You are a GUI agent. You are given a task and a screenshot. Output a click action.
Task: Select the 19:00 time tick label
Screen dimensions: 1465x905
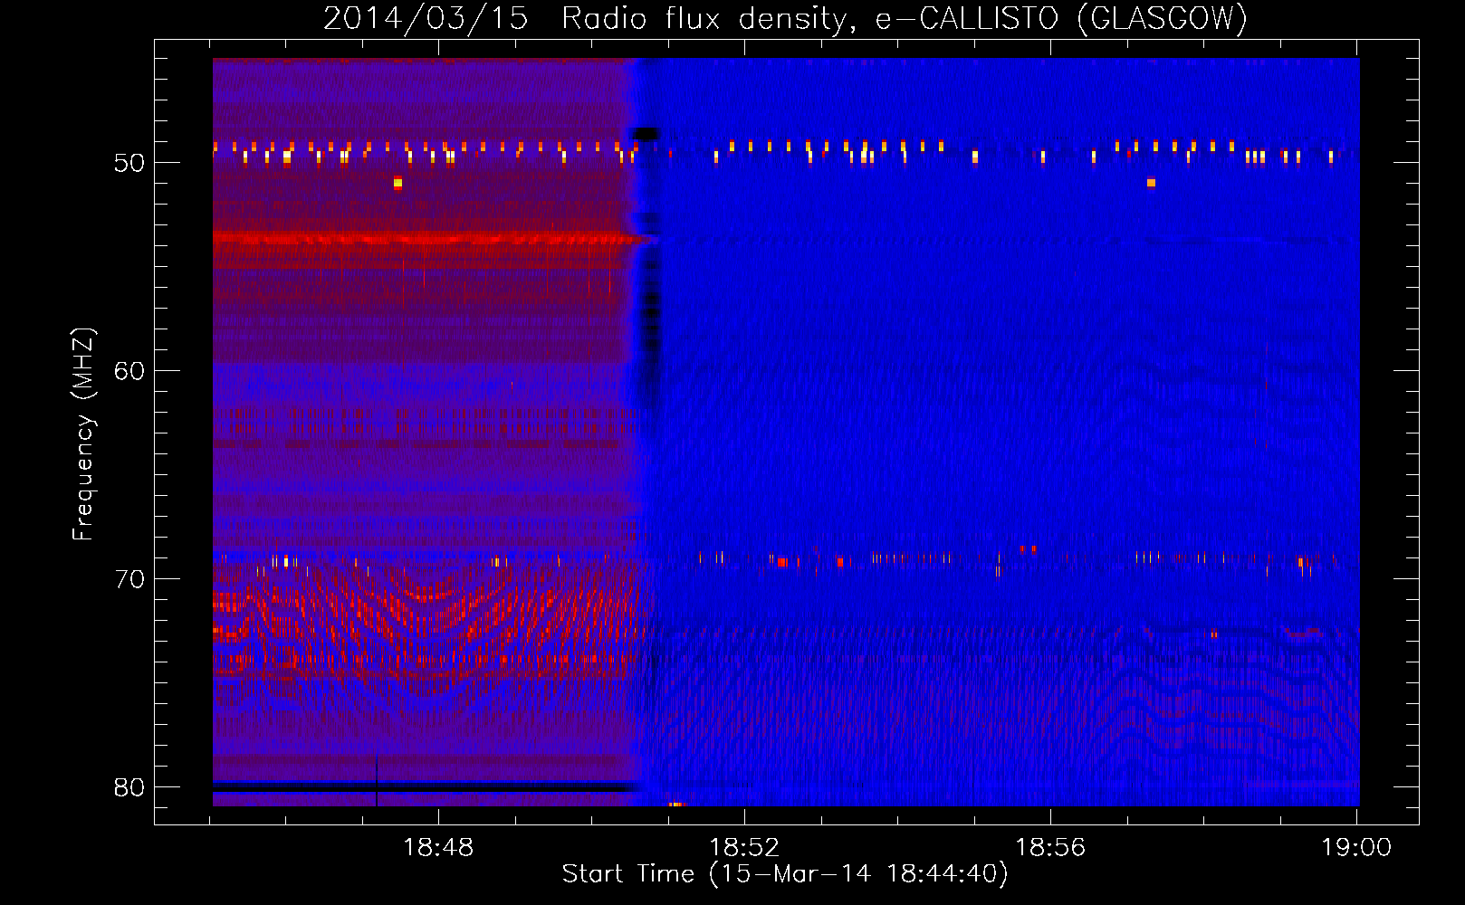tap(1356, 847)
